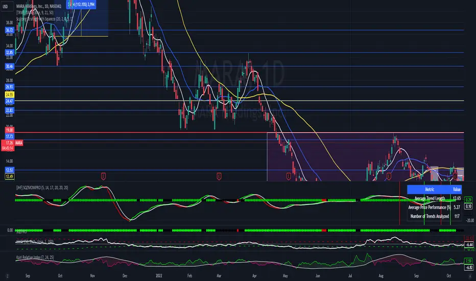Click the 2022 label on time axis
This screenshot has height=281, width=476.
click(159, 276)
